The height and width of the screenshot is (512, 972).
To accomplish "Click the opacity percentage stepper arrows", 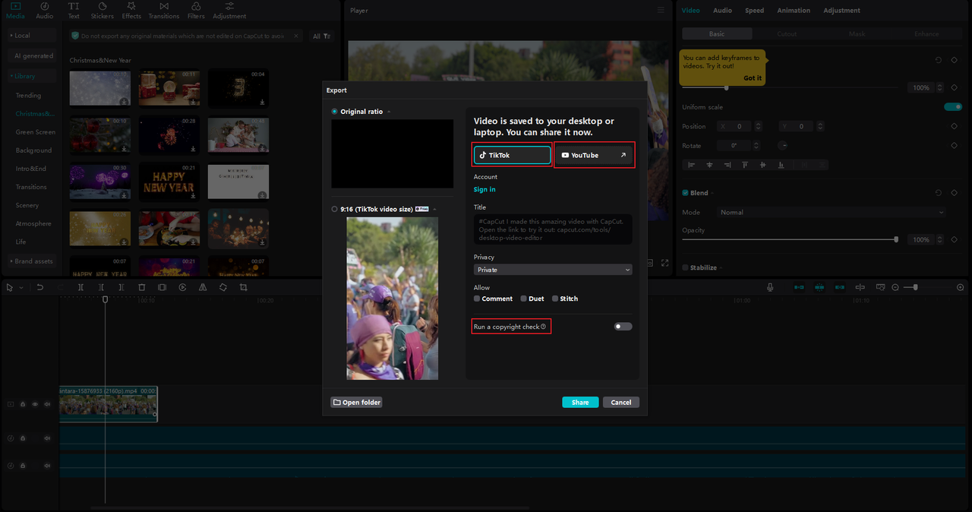I will coord(940,239).
